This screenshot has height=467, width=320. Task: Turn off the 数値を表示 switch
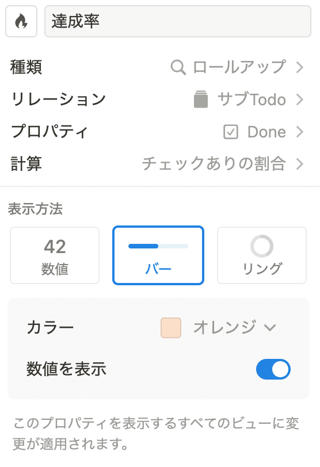273,369
